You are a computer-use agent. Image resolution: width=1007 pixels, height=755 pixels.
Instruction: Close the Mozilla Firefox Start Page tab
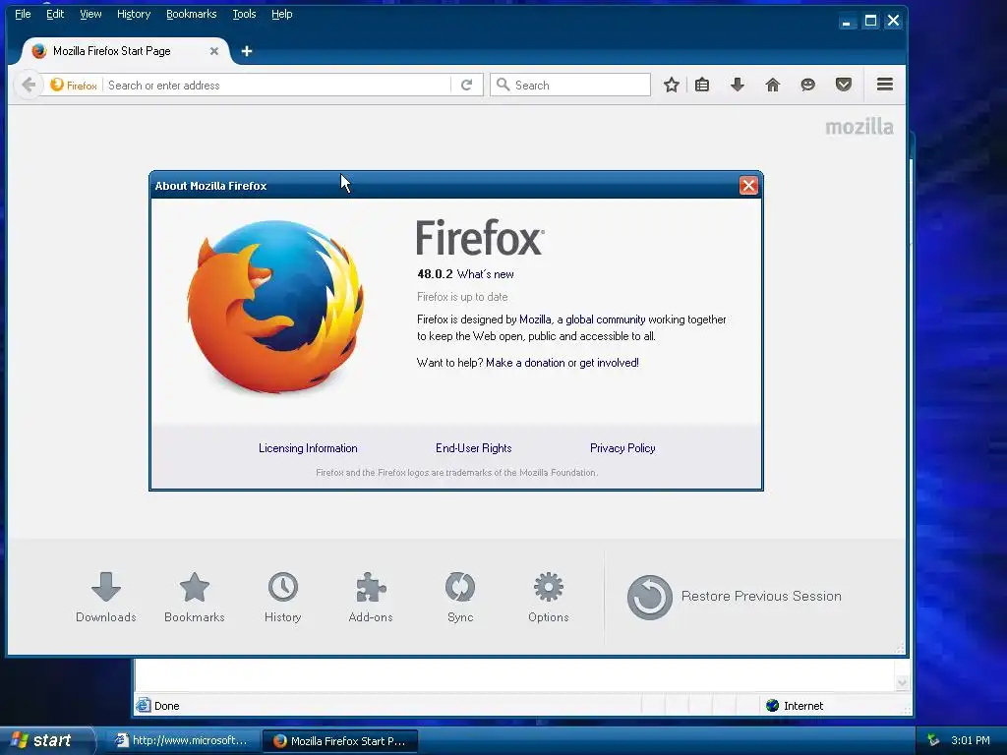coord(213,51)
